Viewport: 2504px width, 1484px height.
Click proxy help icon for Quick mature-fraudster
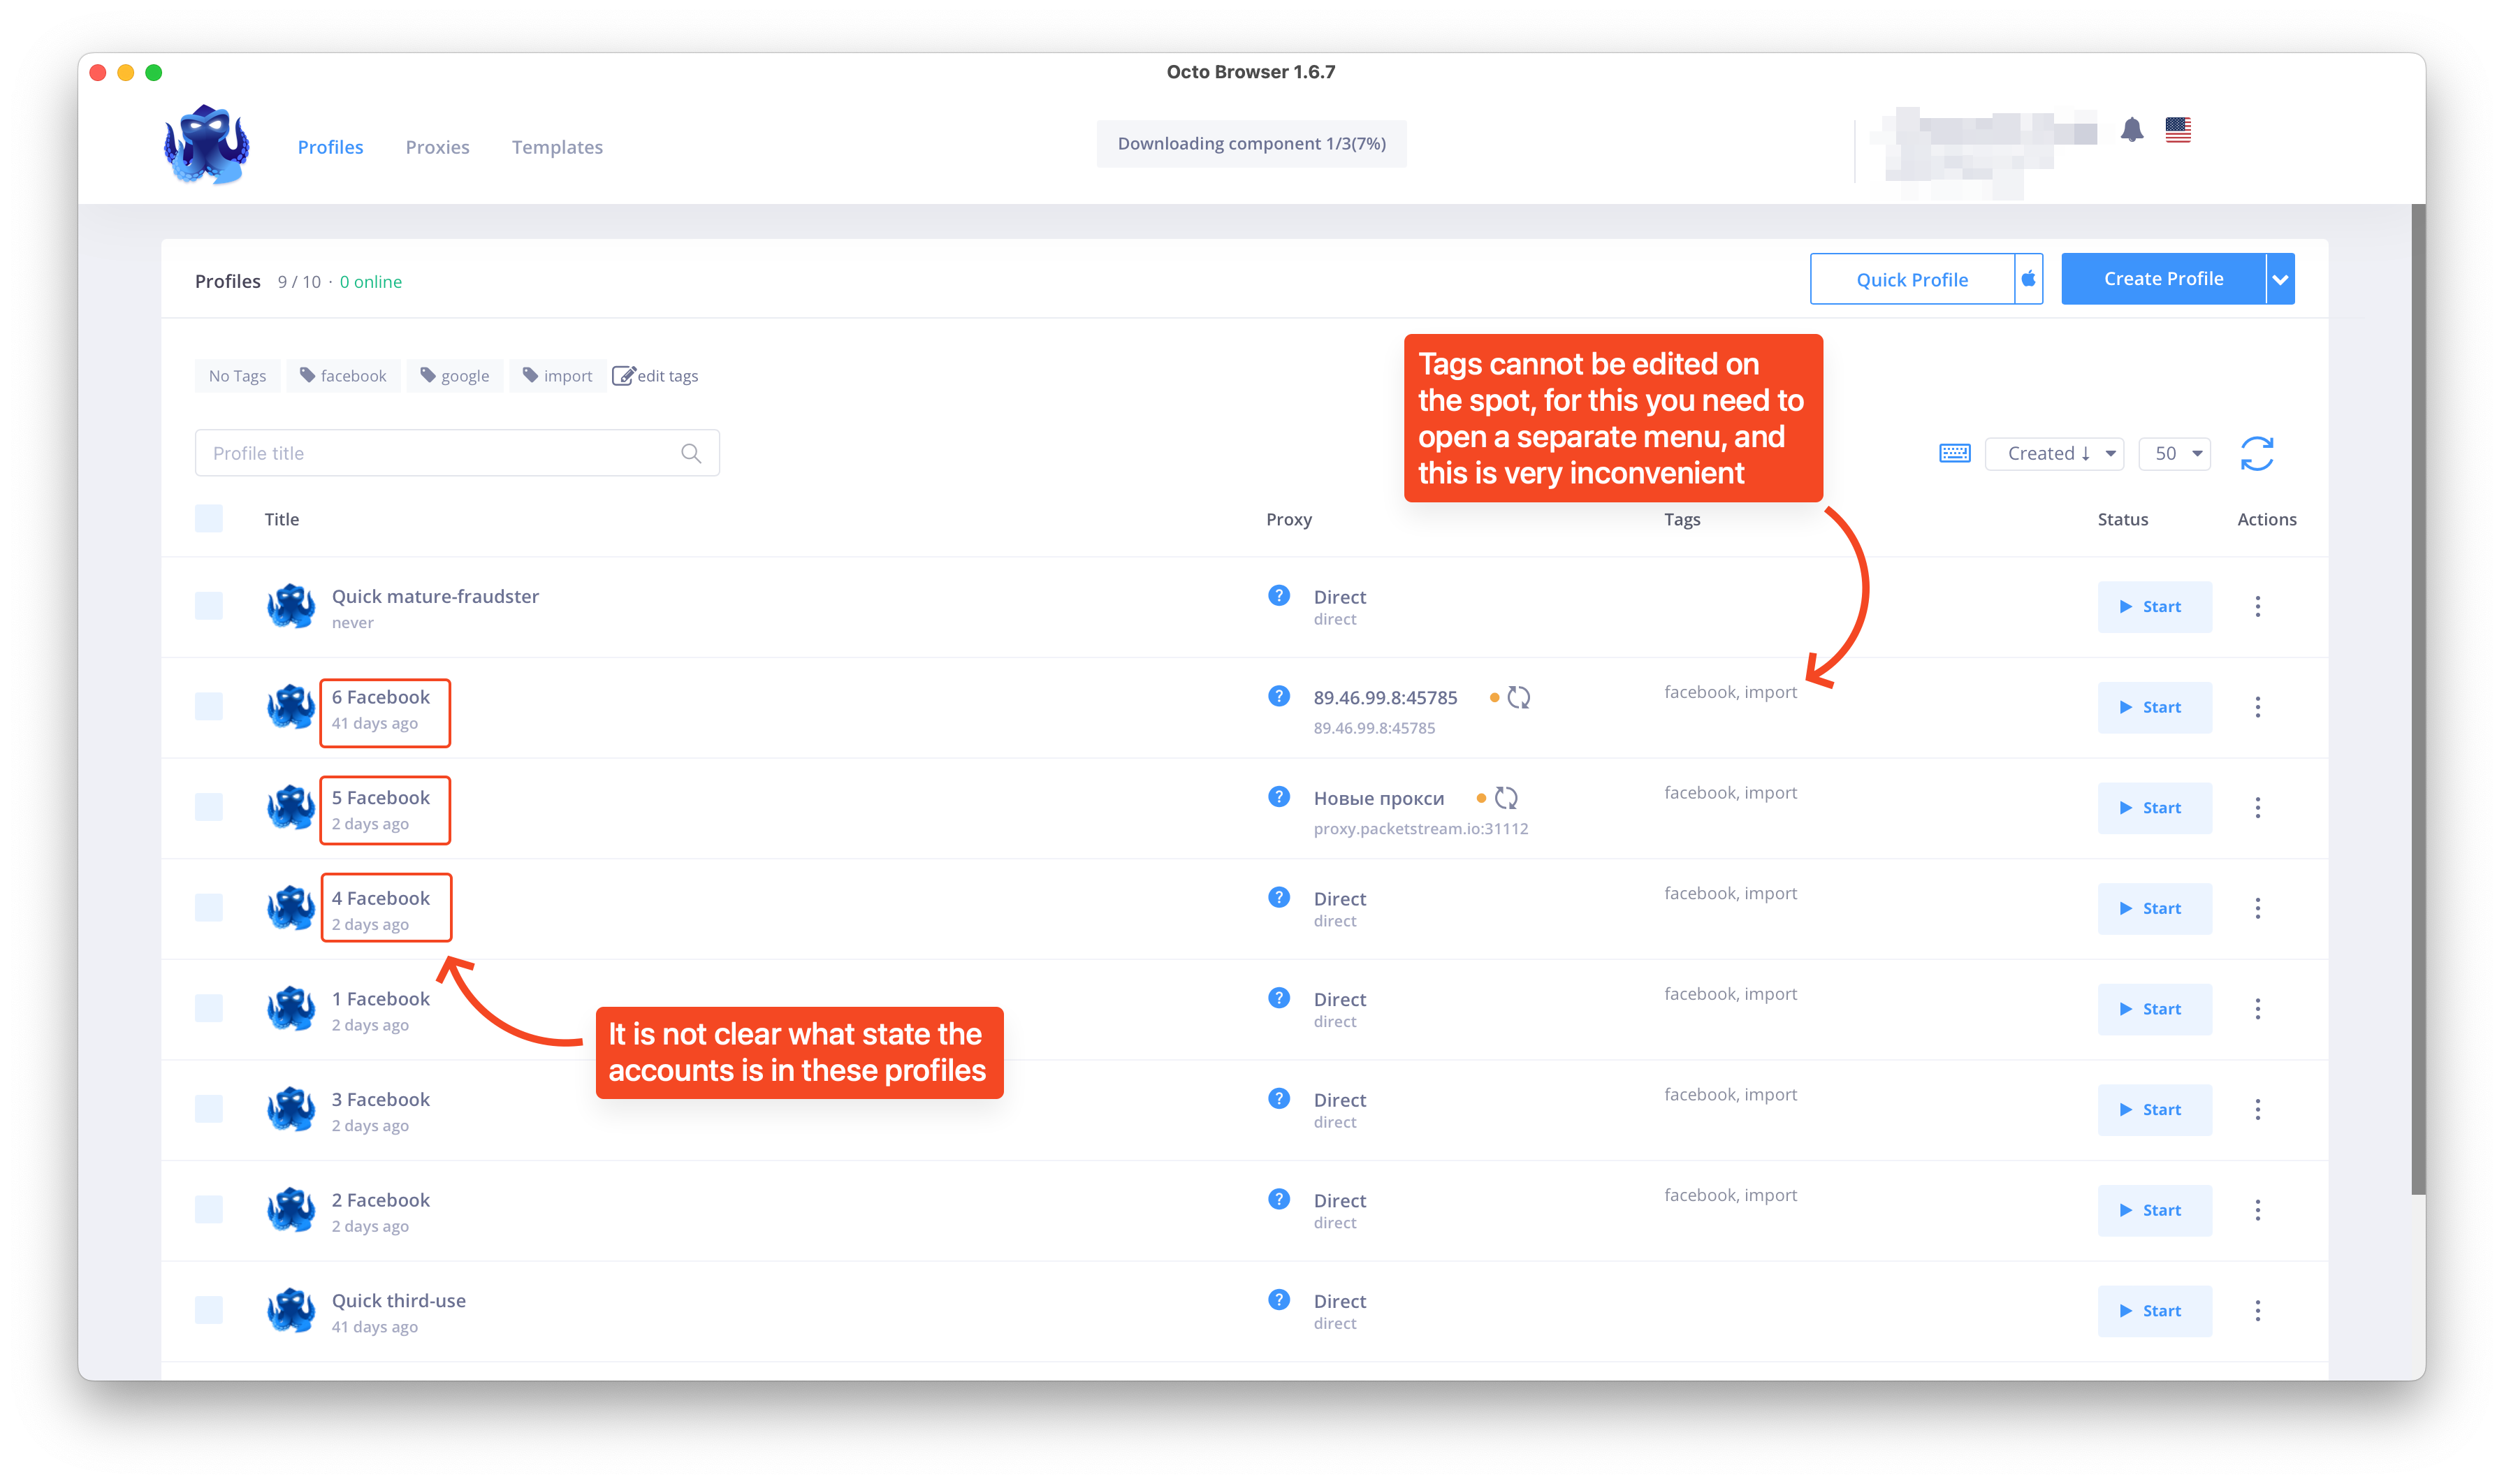click(x=1278, y=596)
